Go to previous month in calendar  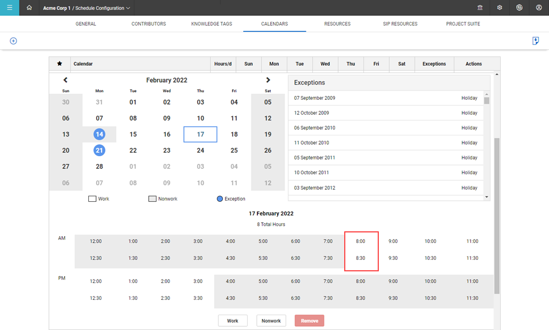pyautogui.click(x=65, y=80)
